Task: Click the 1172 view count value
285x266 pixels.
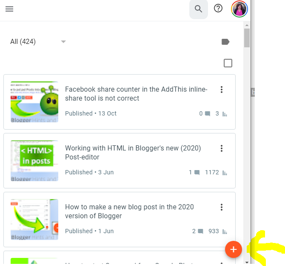Action: point(212,172)
